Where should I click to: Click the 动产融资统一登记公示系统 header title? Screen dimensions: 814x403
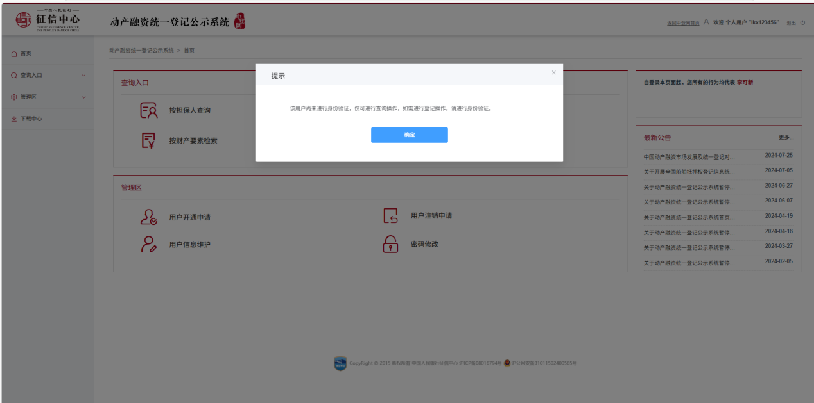[x=169, y=22]
